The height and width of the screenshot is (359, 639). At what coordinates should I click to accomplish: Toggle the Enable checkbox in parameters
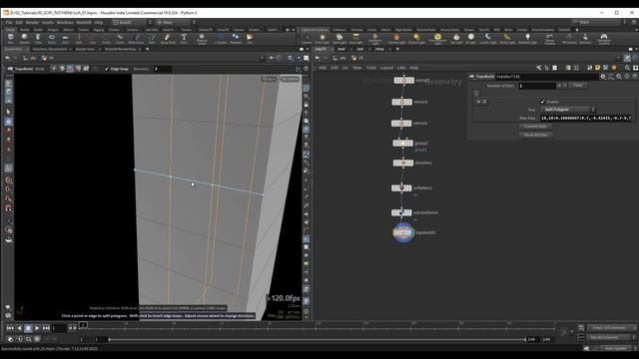click(542, 102)
